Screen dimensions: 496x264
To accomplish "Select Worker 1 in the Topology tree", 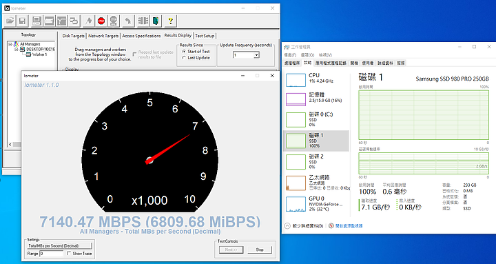I will [39, 54].
